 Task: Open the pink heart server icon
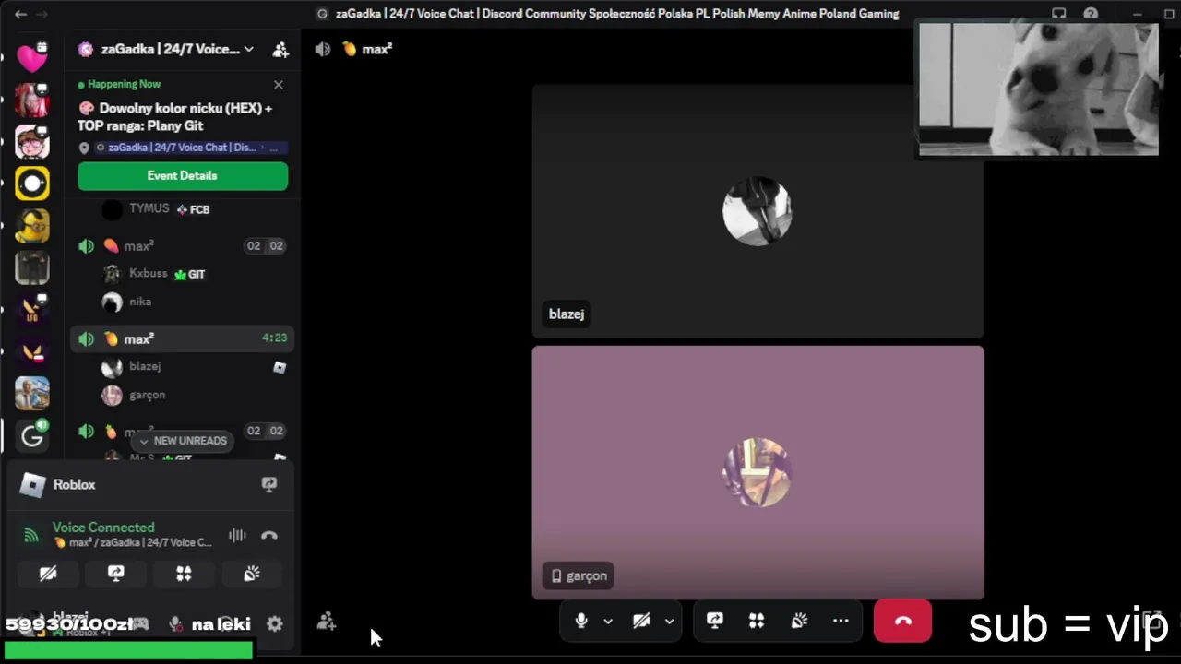31,57
